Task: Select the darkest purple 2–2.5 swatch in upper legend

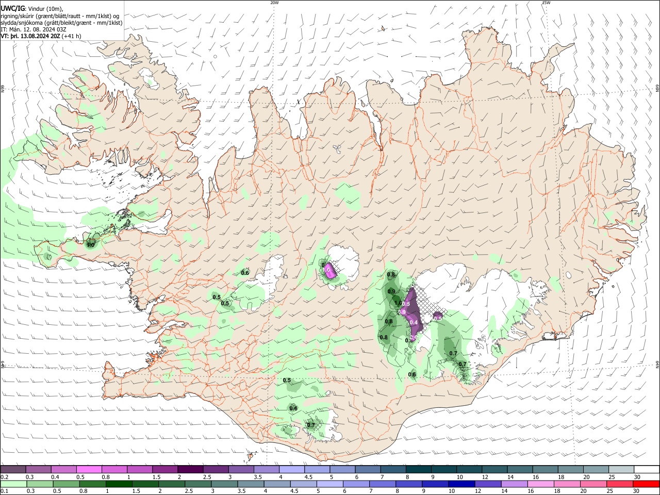Action: coord(190,470)
